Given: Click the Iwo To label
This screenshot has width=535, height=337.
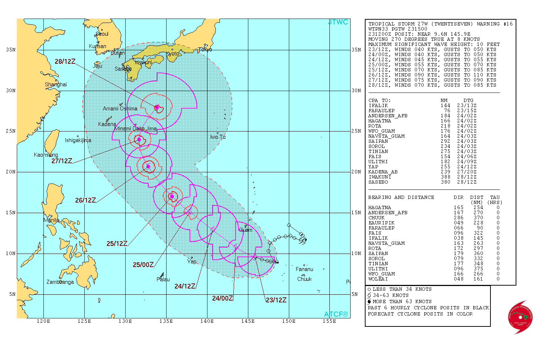Looking at the screenshot, I should [x=218, y=137].
